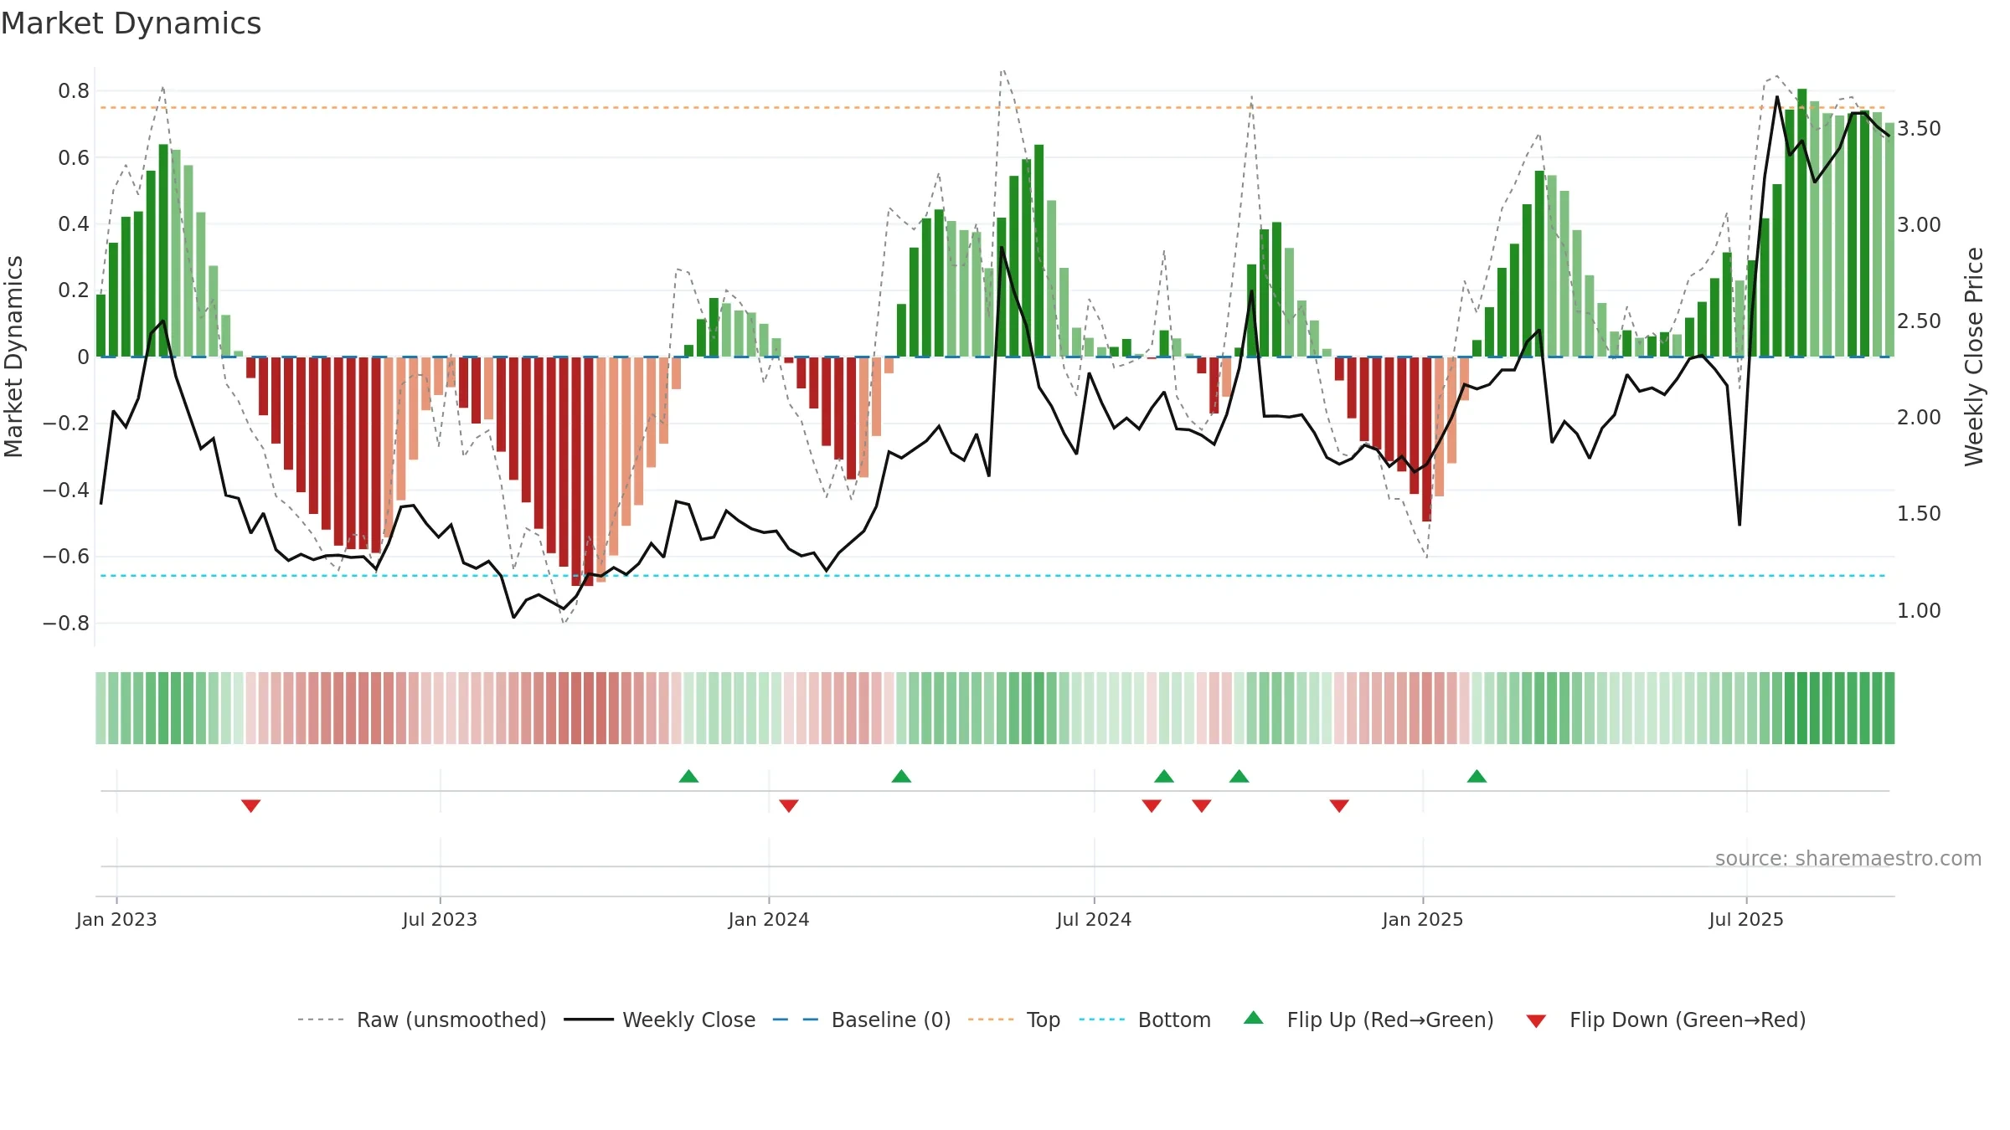Viewport: 2010px width, 1130px height.
Task: Click the source: sharemaestro.com text
Action: (x=1848, y=858)
